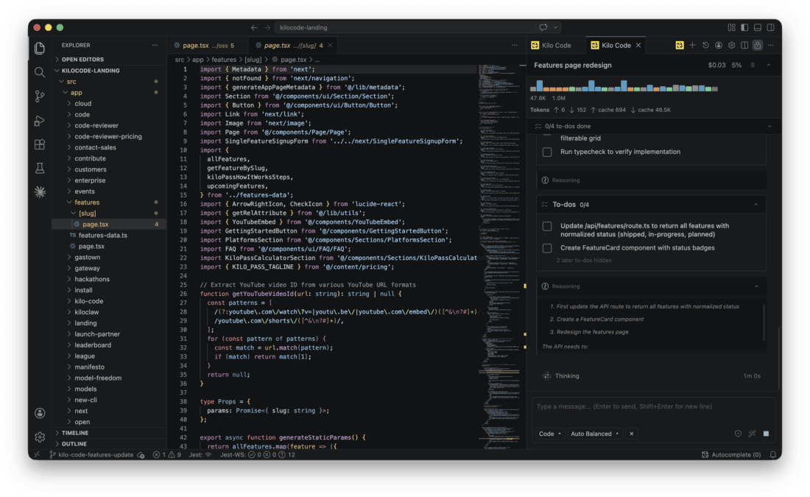810x497 pixels.
Task: Open the Manage gear in activity bar
Action: (x=39, y=437)
